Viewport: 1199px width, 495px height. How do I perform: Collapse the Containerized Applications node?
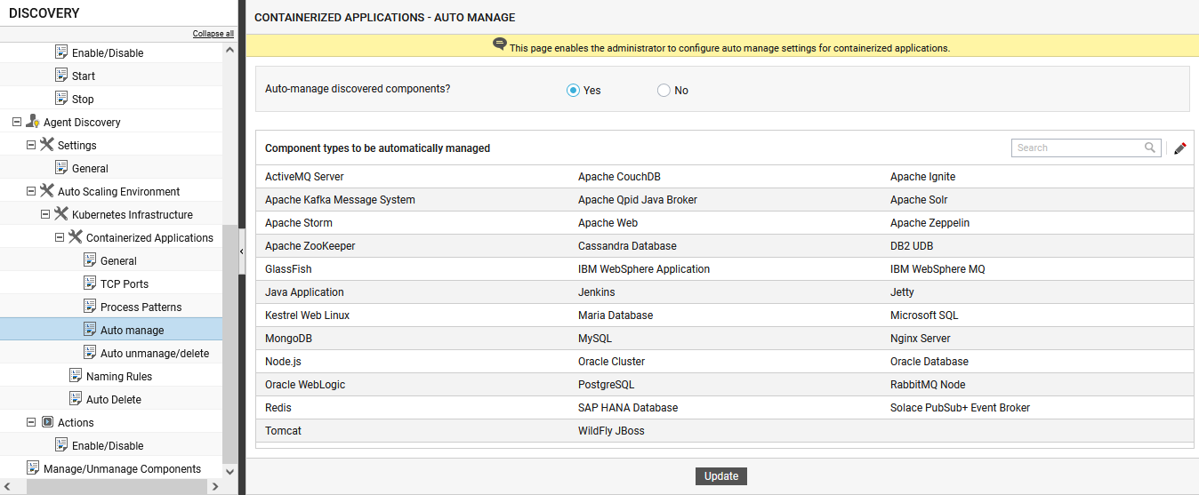[60, 237]
